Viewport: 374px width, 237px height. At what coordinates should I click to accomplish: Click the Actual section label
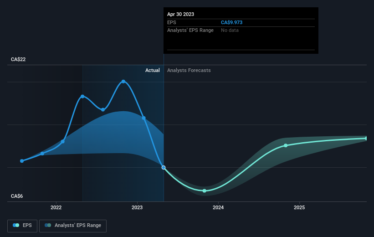click(x=153, y=70)
